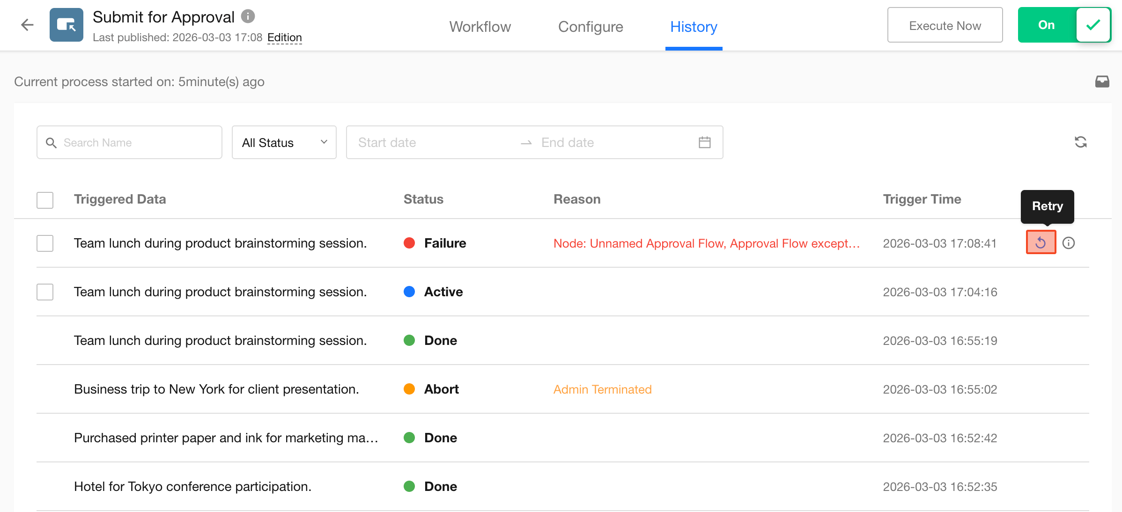Image resolution: width=1122 pixels, height=512 pixels.
Task: Click the Submit for Approval workflow icon
Action: pyautogui.click(x=66, y=25)
